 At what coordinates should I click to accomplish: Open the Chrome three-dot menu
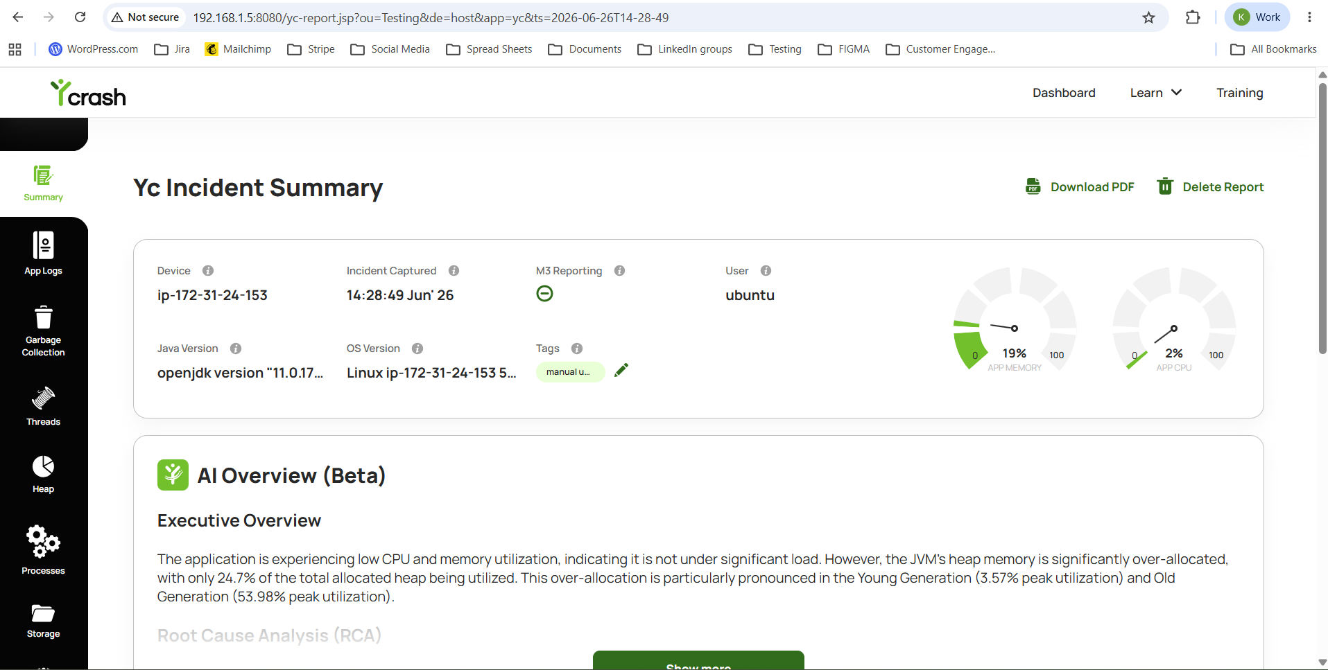click(x=1309, y=17)
